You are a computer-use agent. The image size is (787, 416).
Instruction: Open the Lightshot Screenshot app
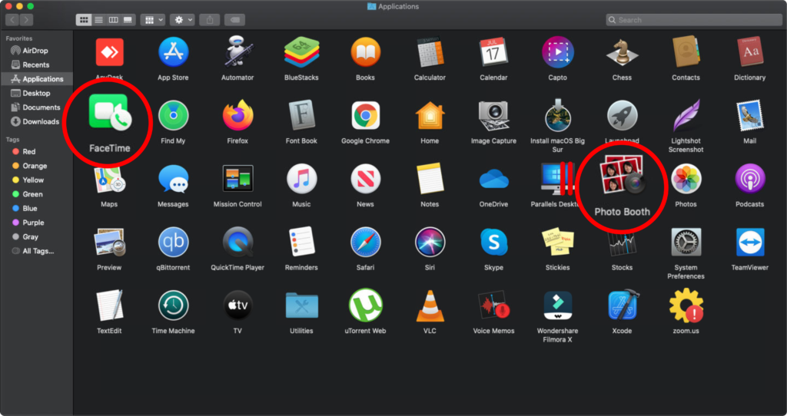coord(686,115)
